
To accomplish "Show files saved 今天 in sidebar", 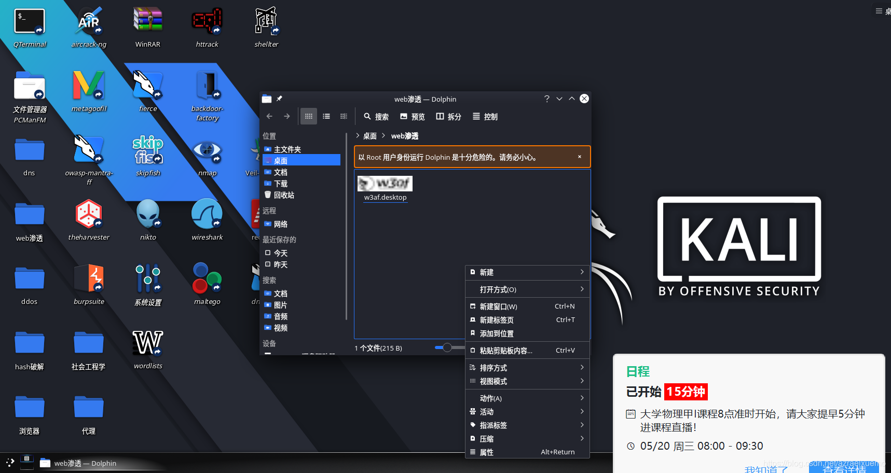I will coord(301,253).
